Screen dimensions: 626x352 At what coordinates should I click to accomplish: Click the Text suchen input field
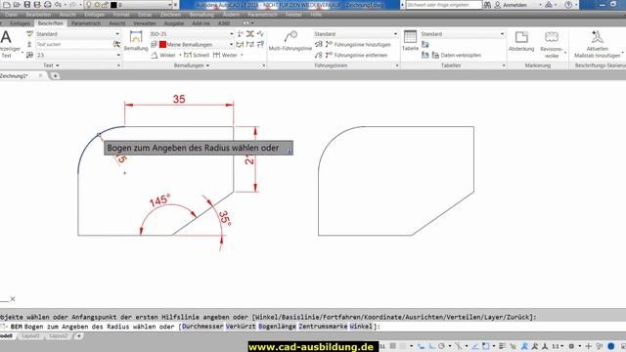point(74,44)
